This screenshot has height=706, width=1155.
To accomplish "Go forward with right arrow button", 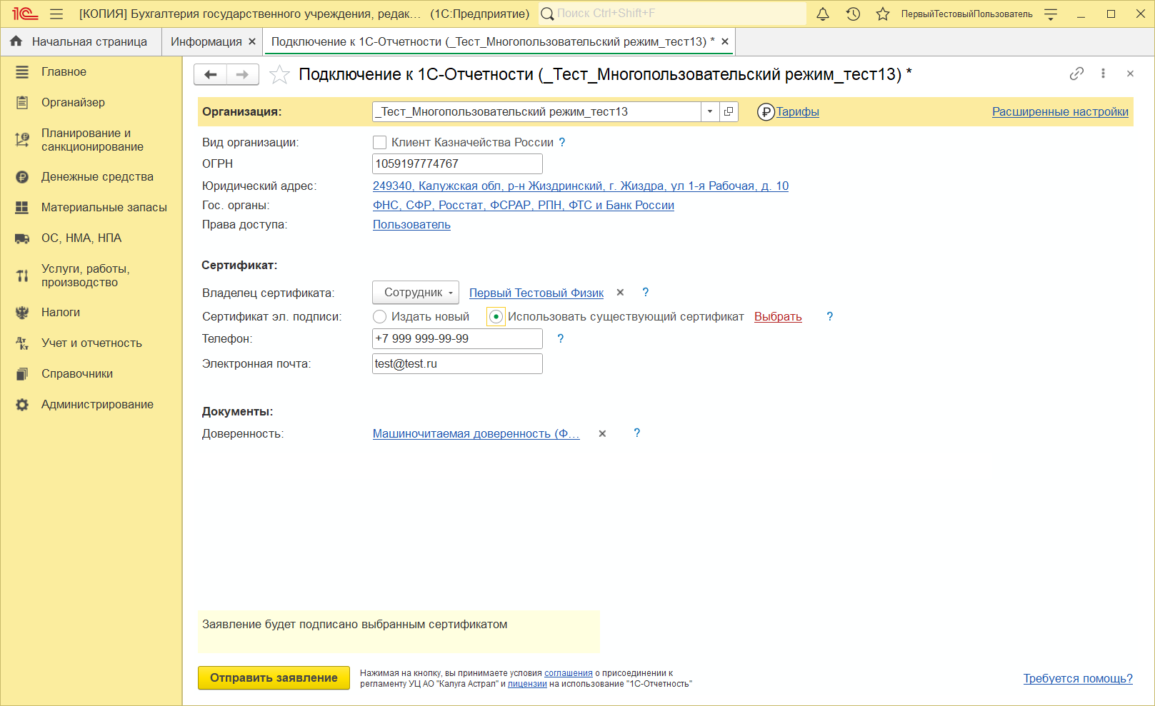I will 243,74.
